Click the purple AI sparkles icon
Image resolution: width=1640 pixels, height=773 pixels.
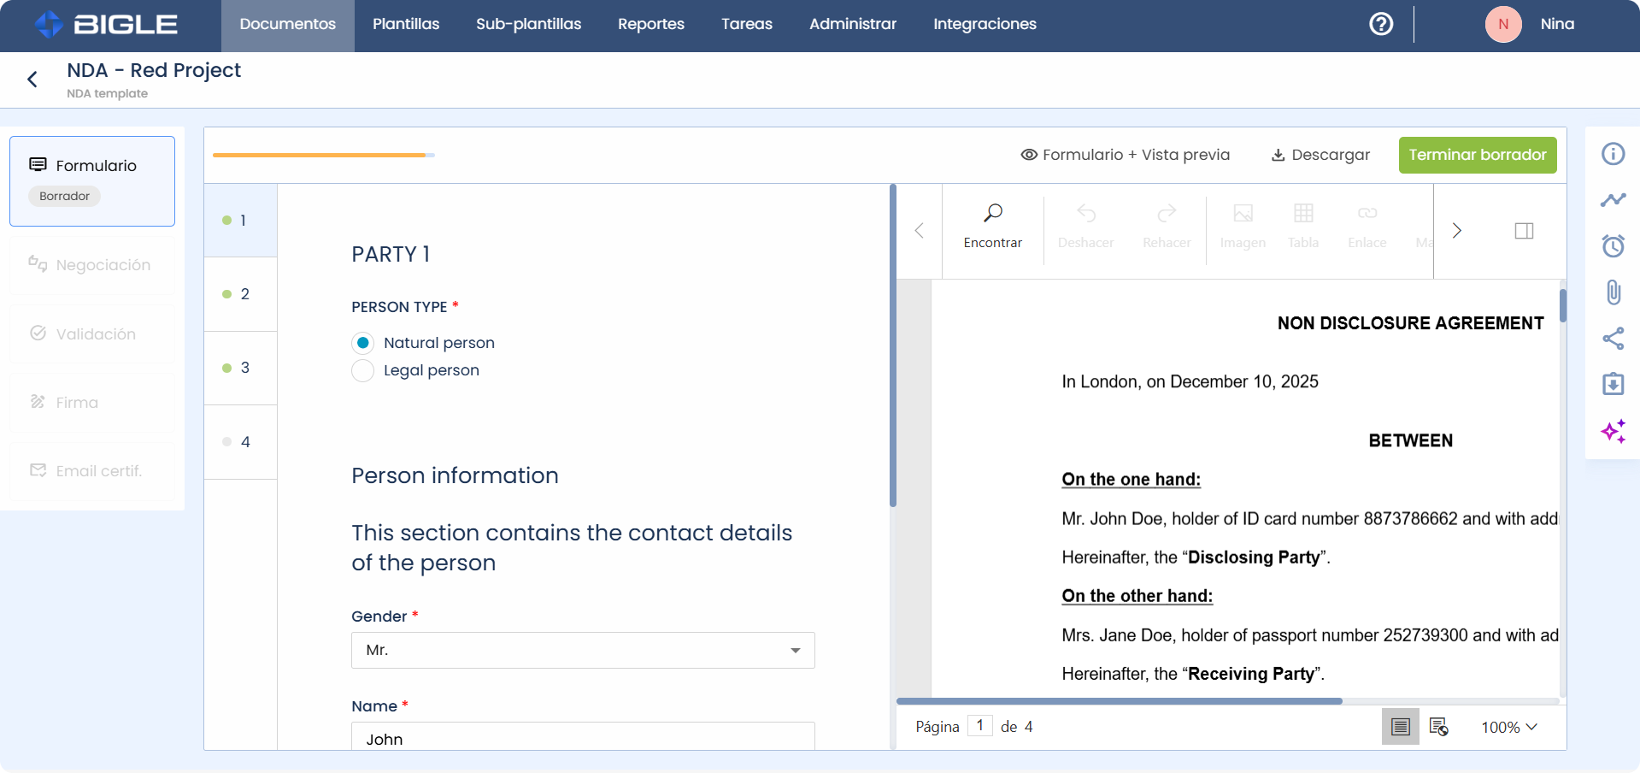pos(1613,431)
